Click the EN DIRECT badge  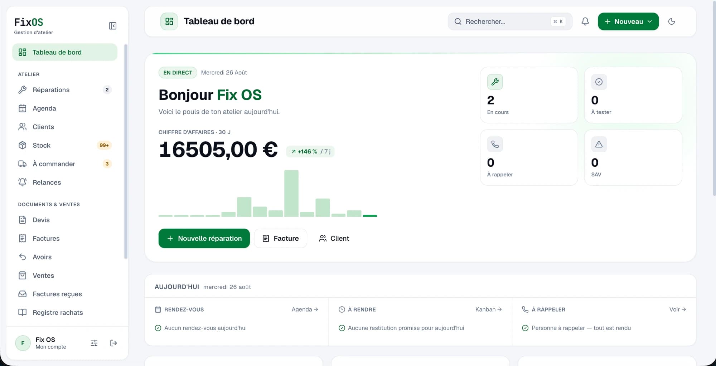178,73
